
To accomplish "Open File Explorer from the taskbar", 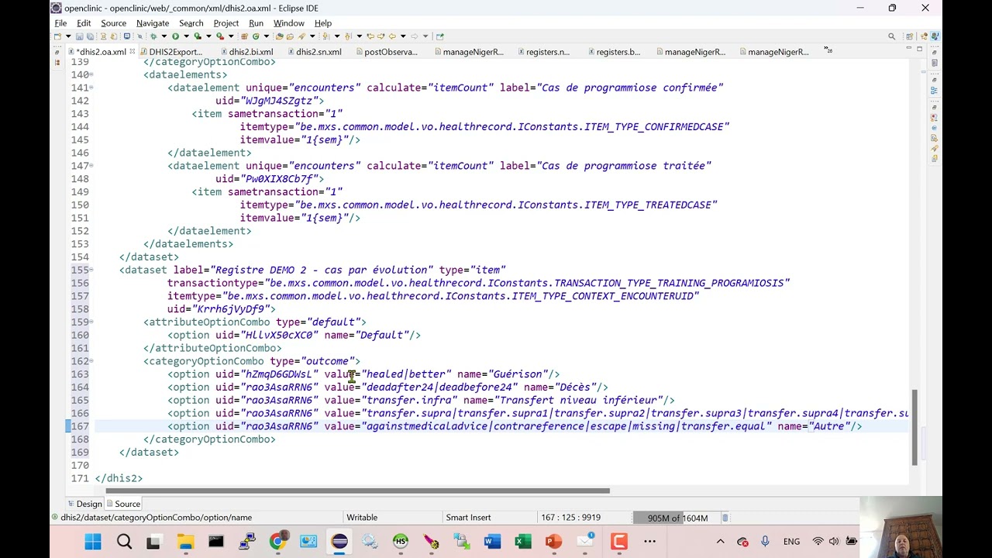I will [185, 541].
